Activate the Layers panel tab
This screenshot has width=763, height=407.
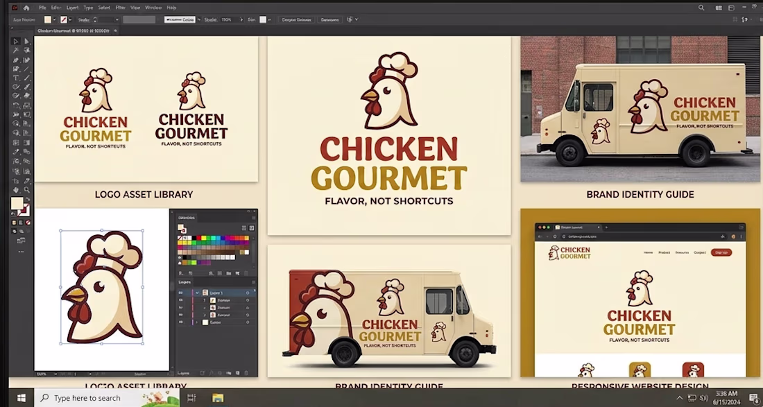tap(185, 282)
